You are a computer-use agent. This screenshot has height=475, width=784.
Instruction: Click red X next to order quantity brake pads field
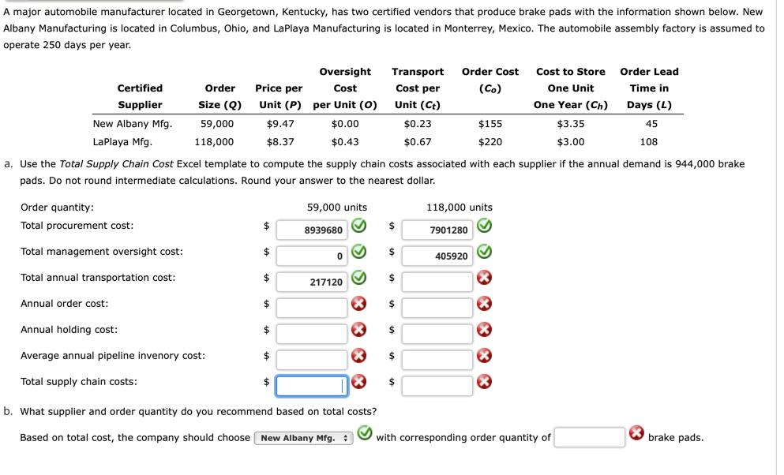click(636, 432)
